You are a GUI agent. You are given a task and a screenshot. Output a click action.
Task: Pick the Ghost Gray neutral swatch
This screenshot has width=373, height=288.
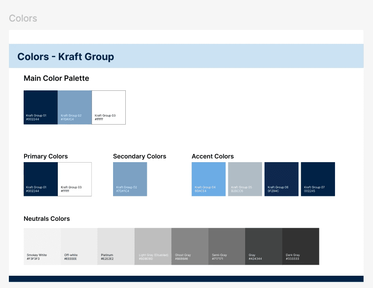coord(190,246)
